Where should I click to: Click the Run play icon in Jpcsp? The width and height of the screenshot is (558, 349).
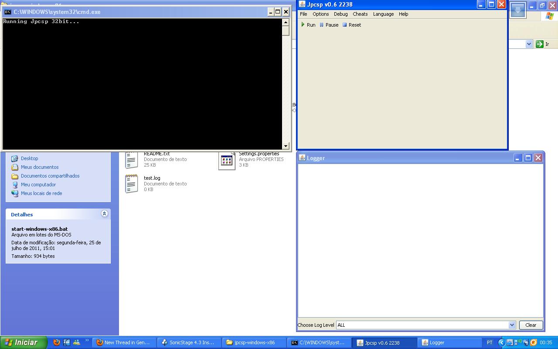point(303,25)
